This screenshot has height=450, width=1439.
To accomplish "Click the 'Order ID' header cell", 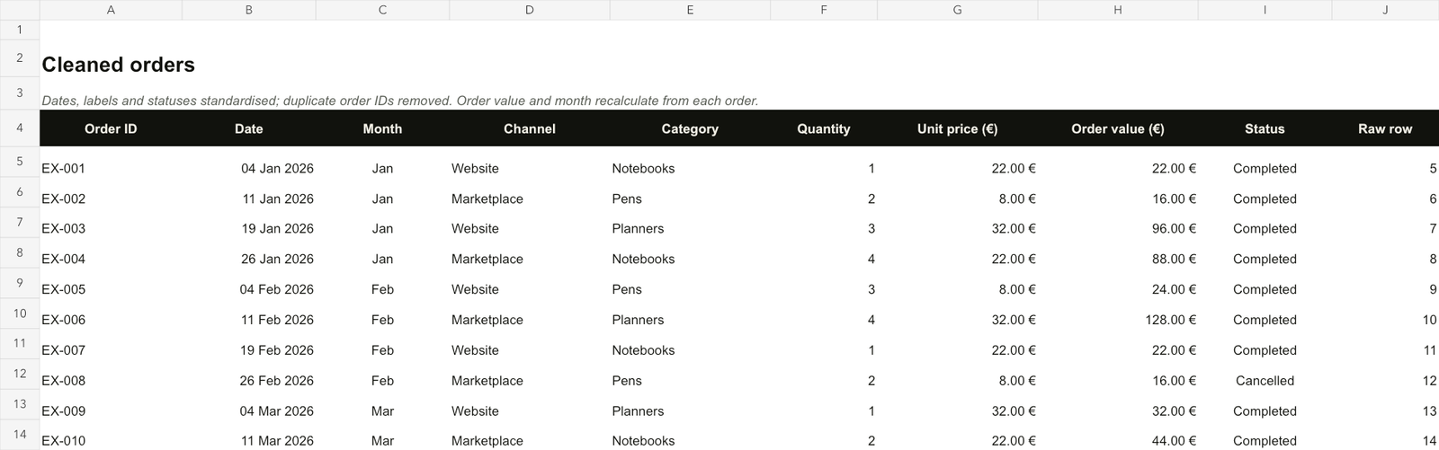I will point(111,128).
